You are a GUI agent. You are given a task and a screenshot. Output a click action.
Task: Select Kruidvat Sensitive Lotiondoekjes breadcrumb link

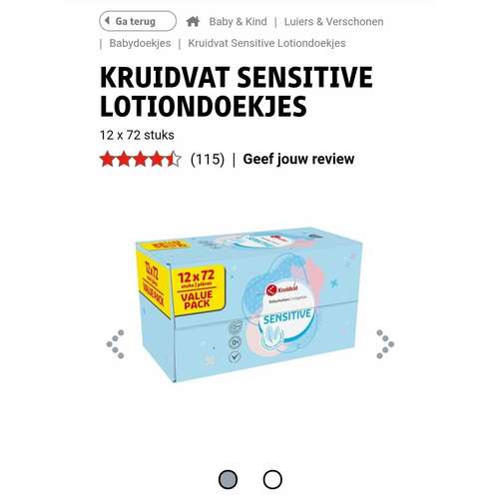(x=266, y=43)
